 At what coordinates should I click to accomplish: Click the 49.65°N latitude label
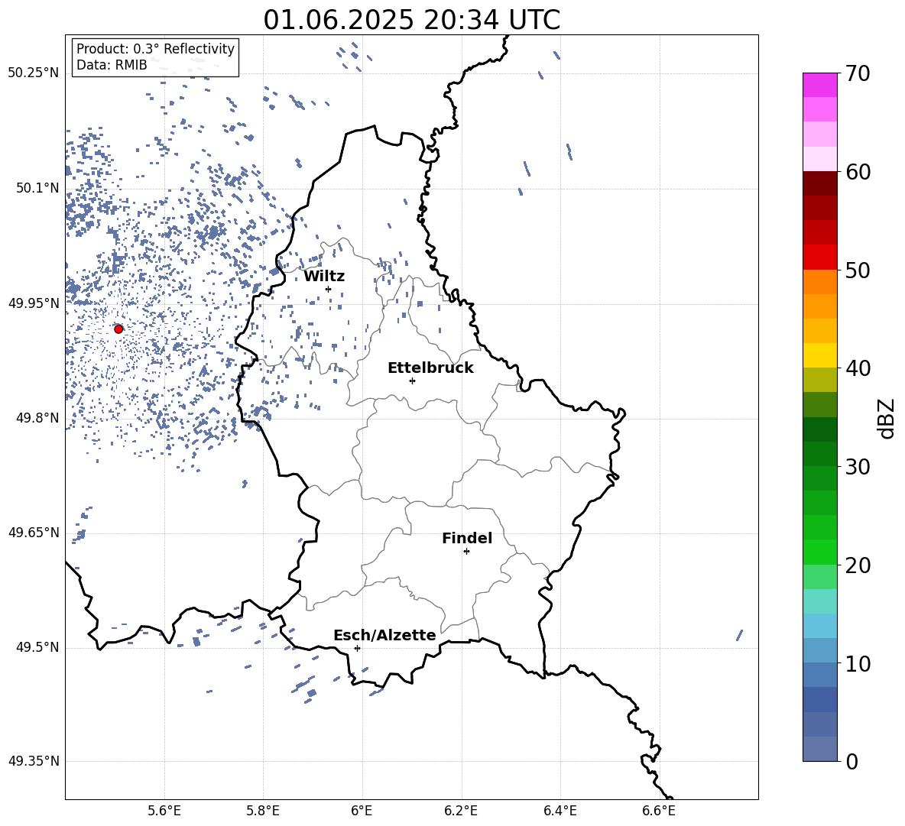point(34,533)
